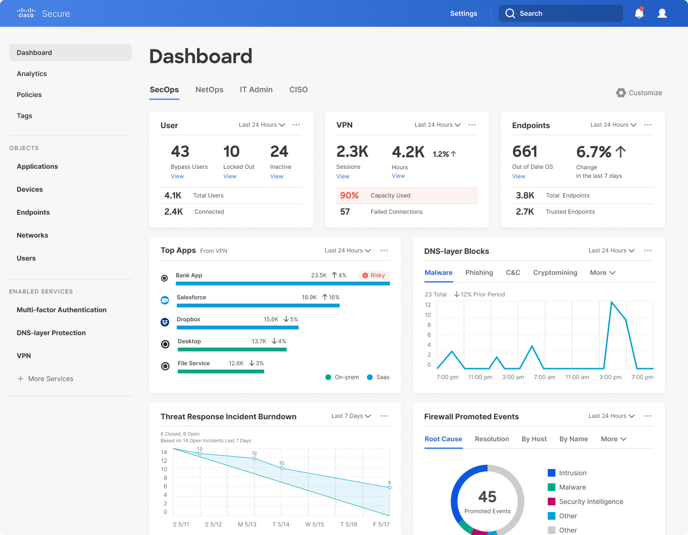Image resolution: width=688 pixels, height=535 pixels.
Task: Click the VPN 1.2% up arrow
Action: pyautogui.click(x=453, y=154)
